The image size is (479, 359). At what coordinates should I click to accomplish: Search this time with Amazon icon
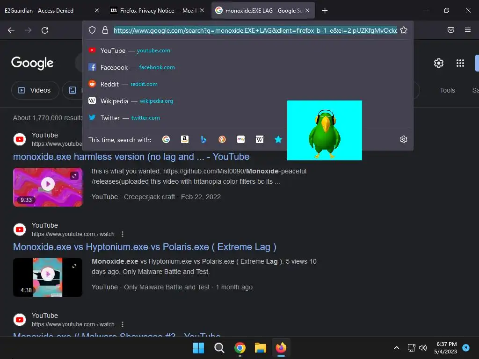184,139
